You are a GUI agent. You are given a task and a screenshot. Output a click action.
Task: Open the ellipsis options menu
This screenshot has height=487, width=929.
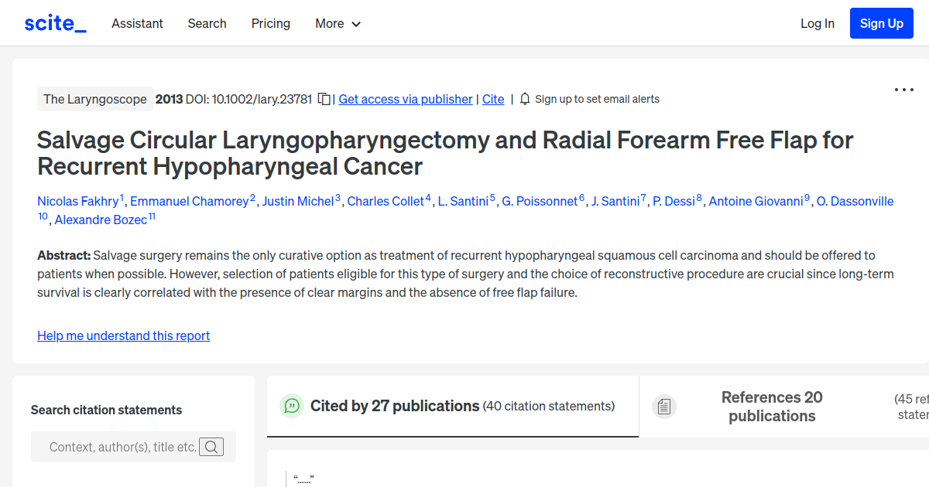point(903,90)
